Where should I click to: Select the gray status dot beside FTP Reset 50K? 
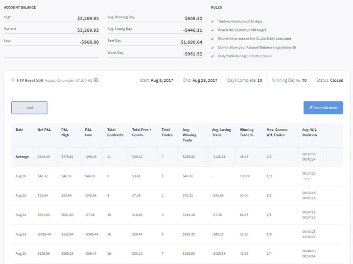[x=13, y=80]
